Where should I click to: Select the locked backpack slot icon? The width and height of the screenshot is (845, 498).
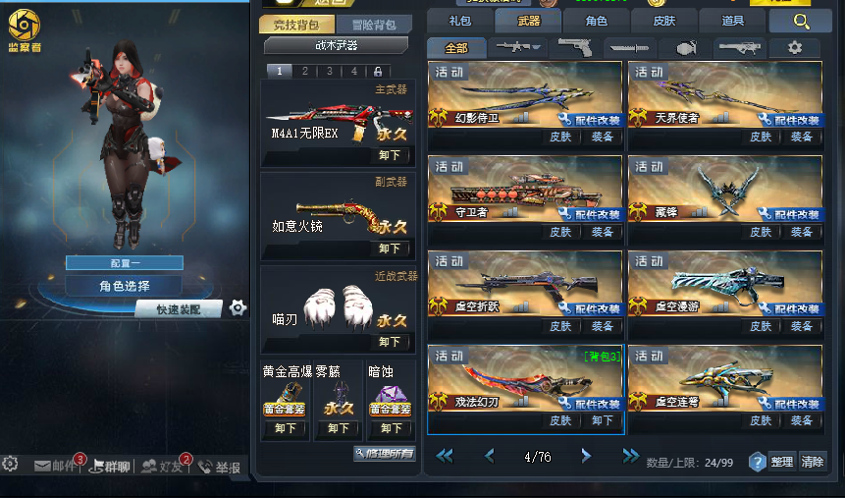(378, 72)
